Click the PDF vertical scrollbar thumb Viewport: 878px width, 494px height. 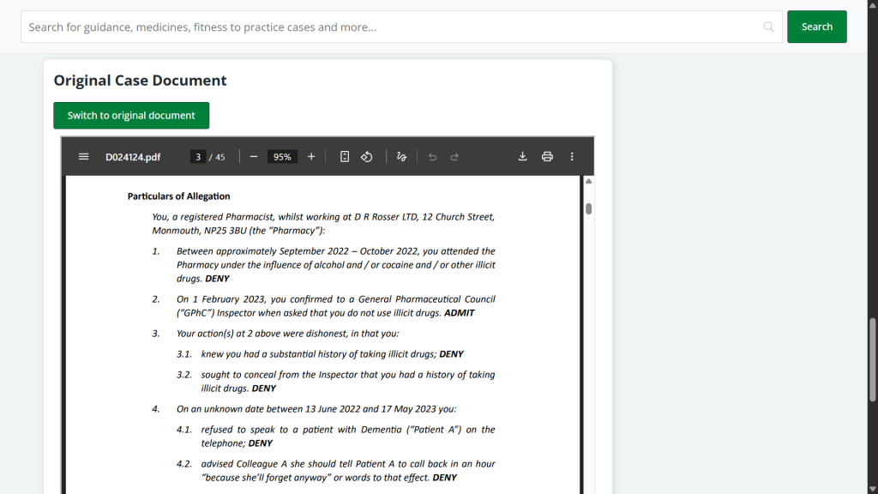coord(588,208)
